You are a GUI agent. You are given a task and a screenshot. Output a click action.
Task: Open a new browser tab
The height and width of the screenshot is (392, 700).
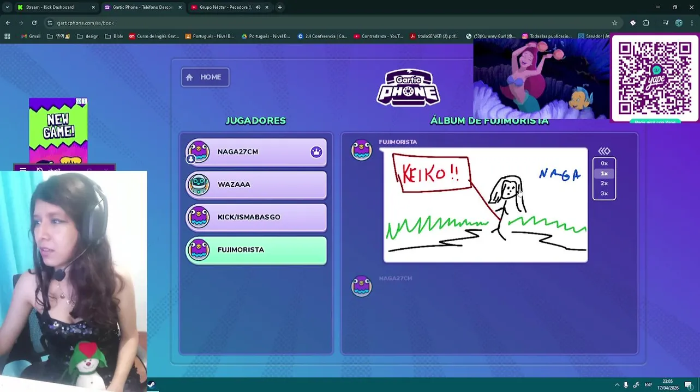pyautogui.click(x=280, y=7)
